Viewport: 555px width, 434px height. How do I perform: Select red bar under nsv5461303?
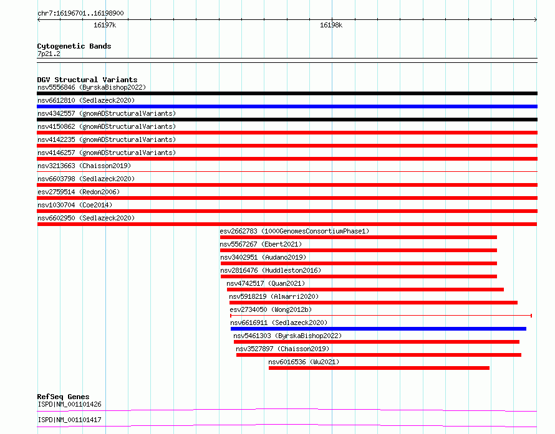pyautogui.click(x=377, y=342)
